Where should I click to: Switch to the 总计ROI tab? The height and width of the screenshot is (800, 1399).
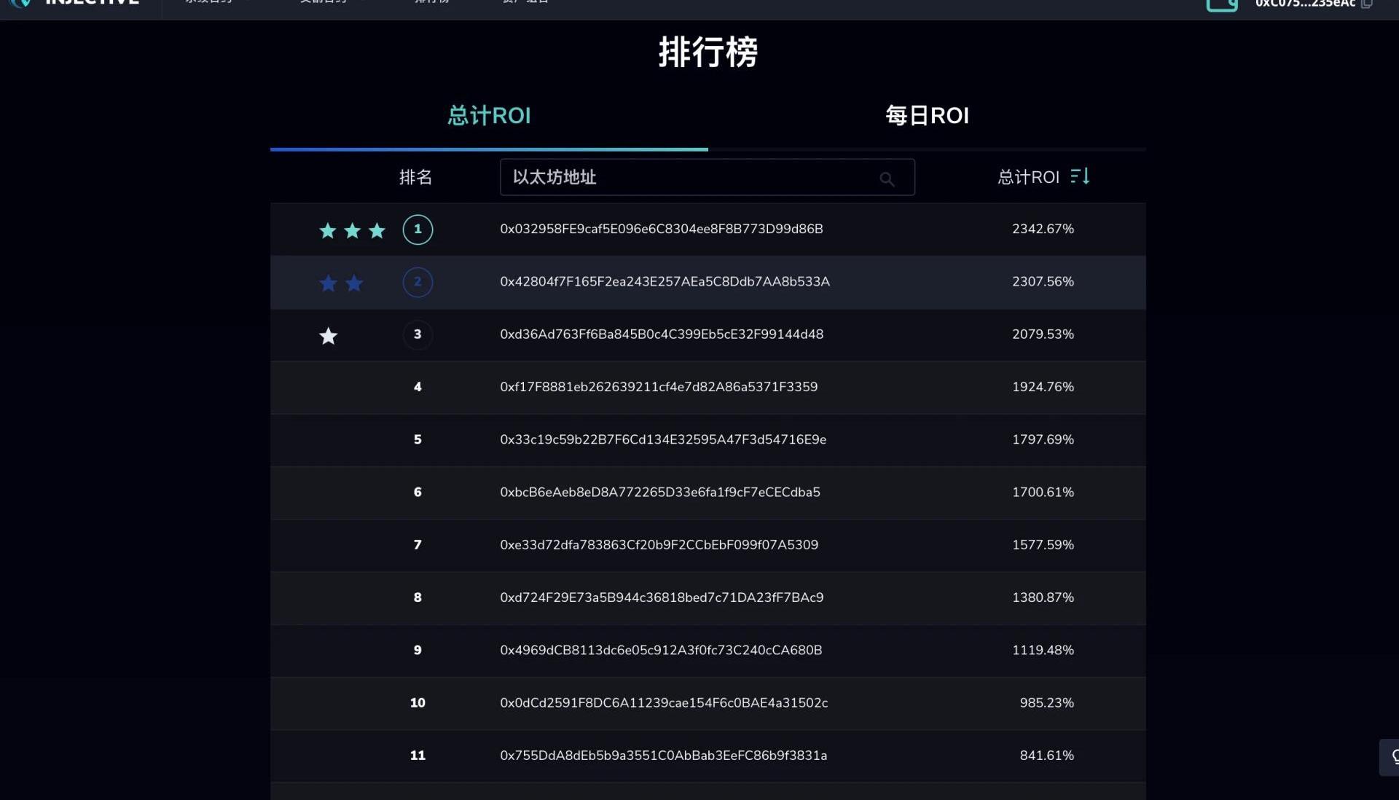(x=489, y=116)
